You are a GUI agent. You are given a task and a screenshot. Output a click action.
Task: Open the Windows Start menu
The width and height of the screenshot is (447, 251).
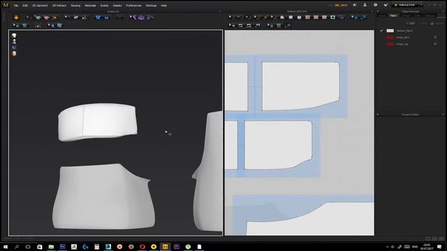pyautogui.click(x=5, y=246)
